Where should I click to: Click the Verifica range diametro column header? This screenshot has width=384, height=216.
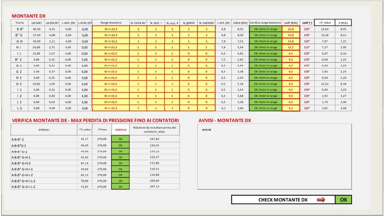point(265,23)
